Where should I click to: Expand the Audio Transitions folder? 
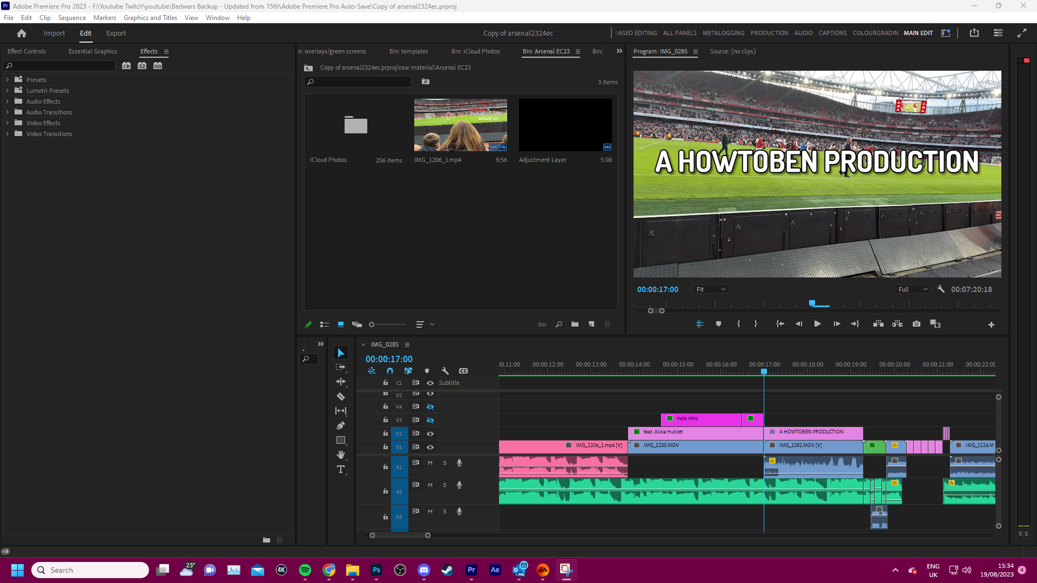[x=7, y=112]
